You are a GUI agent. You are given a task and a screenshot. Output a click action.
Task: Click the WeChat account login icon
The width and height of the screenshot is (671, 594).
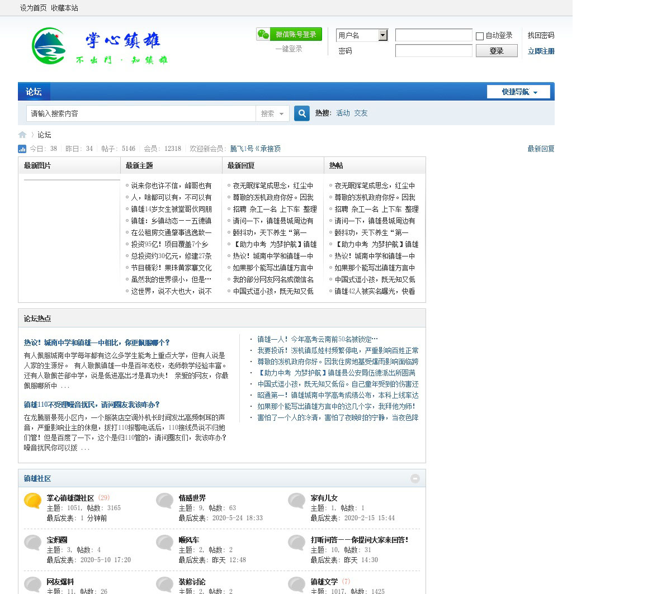coord(290,34)
